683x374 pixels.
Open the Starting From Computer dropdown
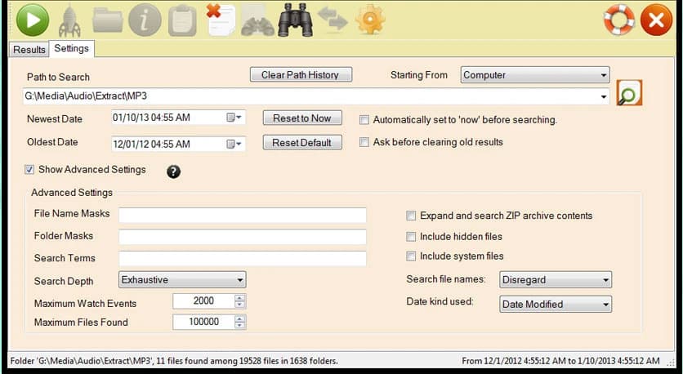point(535,75)
